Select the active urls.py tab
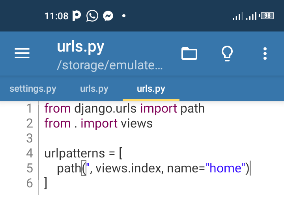The width and height of the screenshot is (284, 209). pyautogui.click(x=151, y=89)
